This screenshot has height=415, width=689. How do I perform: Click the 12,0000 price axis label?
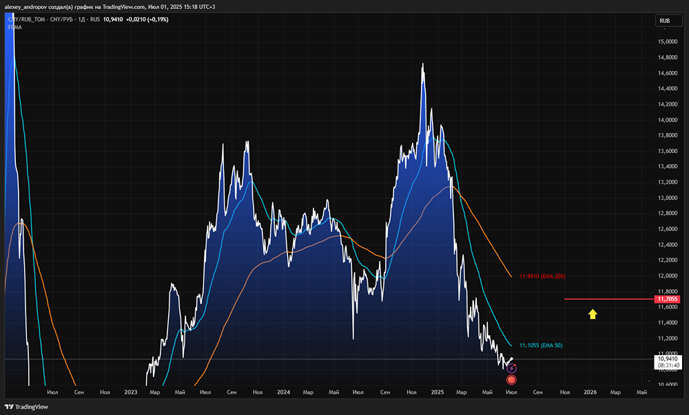tap(668, 276)
